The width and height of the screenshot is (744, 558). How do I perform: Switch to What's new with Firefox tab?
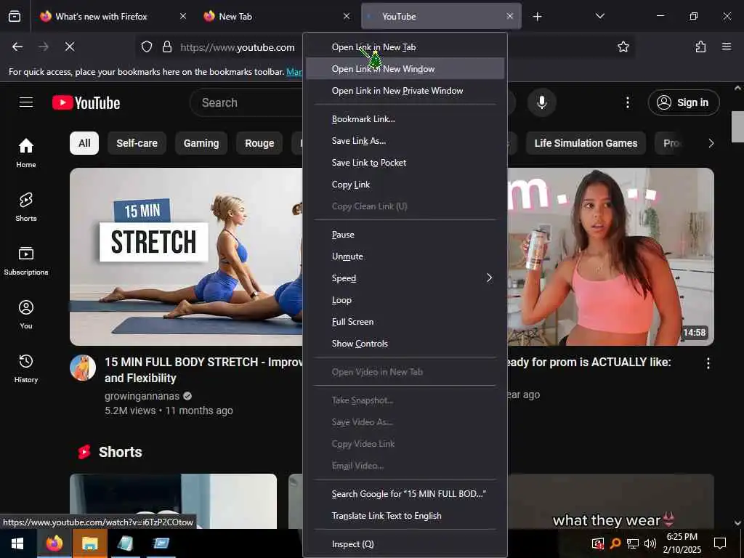[x=102, y=16]
